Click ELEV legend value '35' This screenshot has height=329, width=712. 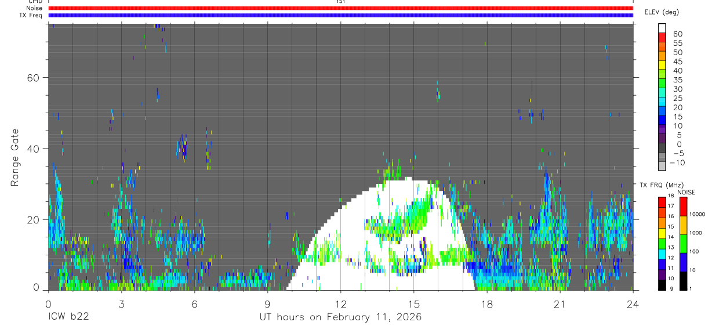point(677,80)
